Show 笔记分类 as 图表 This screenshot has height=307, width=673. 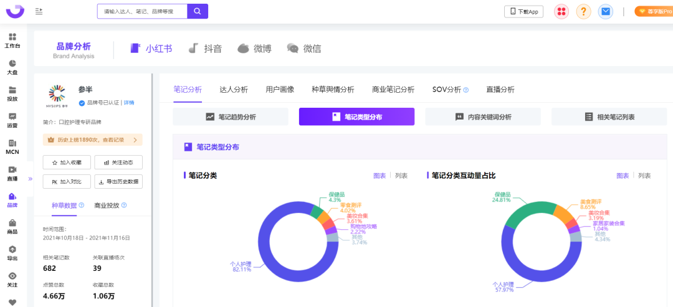coord(379,176)
